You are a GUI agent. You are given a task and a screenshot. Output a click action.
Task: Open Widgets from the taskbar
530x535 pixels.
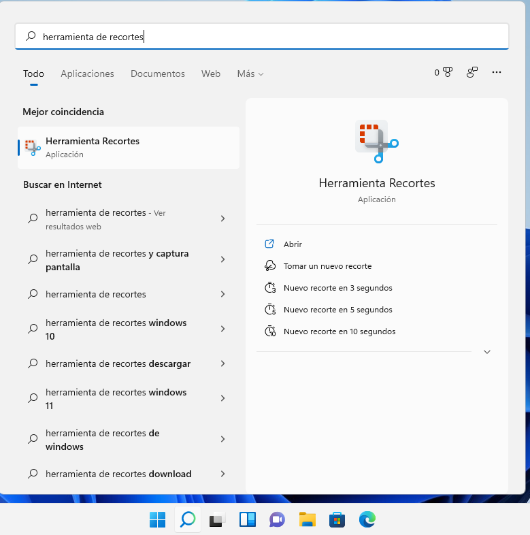(247, 519)
